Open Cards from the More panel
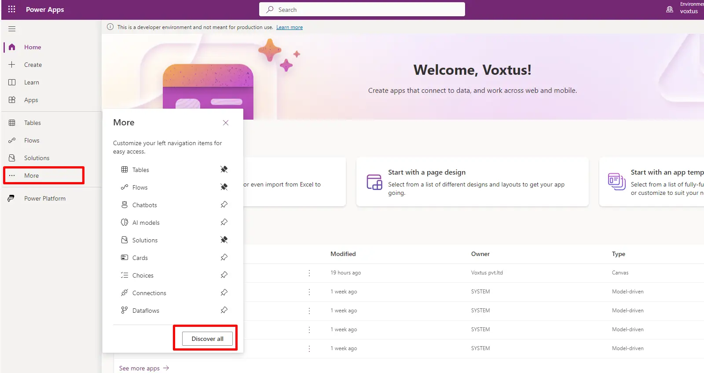This screenshot has width=704, height=373. tap(140, 258)
